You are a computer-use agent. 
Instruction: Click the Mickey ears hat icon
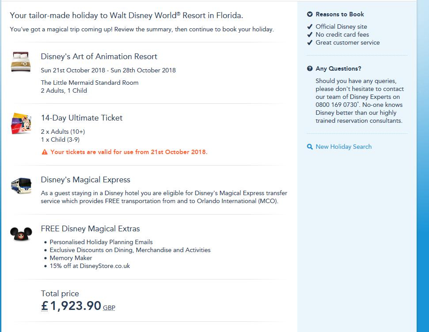click(x=21, y=234)
